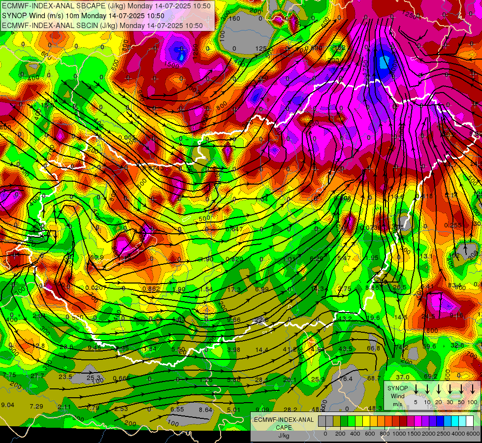Select the dark green CAPE legend swatch
The height and width of the screenshot is (443, 482).
point(344,421)
